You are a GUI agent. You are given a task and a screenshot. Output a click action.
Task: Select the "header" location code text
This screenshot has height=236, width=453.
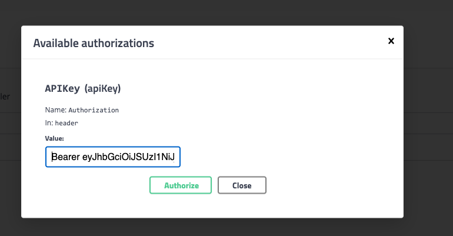click(x=66, y=124)
